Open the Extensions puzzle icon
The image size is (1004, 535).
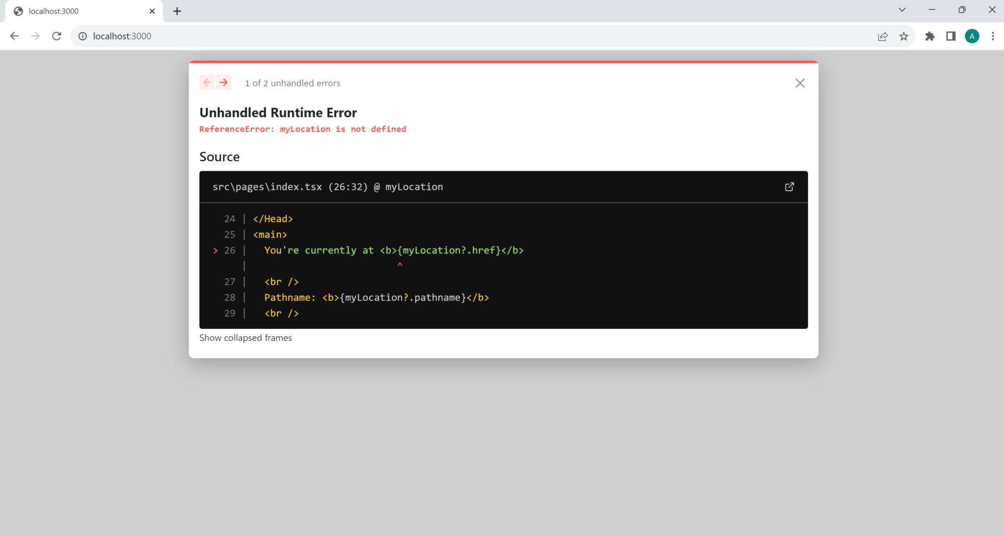click(929, 36)
